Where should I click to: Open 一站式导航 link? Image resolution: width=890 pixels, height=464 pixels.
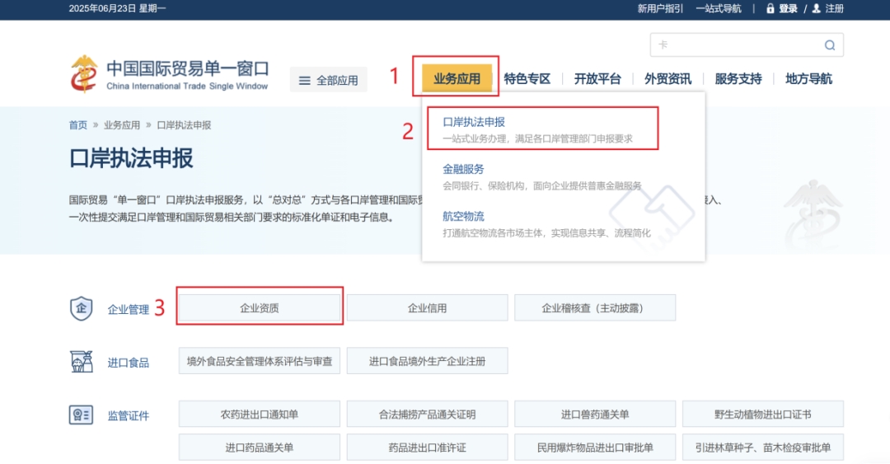tap(719, 8)
